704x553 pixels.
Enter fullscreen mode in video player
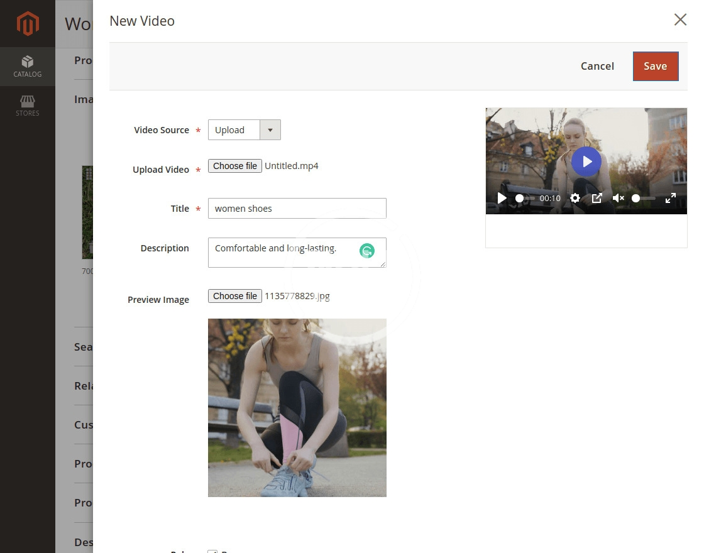tap(670, 198)
